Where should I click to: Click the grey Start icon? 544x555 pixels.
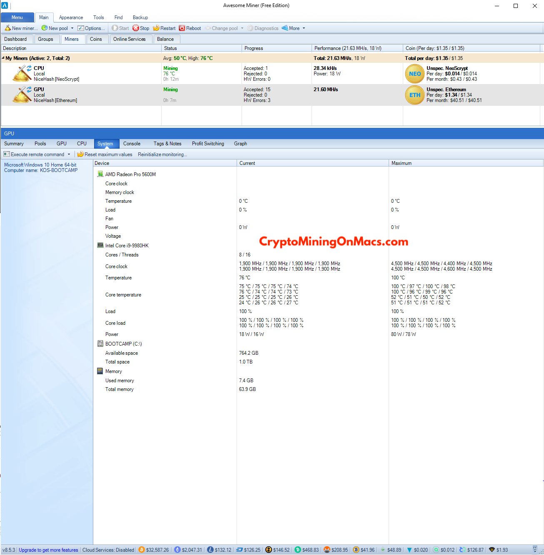115,28
